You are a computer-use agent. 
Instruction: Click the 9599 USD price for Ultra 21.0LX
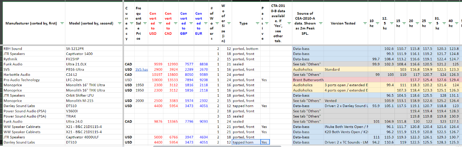coord(155,64)
